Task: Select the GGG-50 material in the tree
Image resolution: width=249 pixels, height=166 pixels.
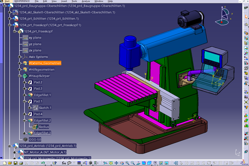Action: tap(35, 139)
